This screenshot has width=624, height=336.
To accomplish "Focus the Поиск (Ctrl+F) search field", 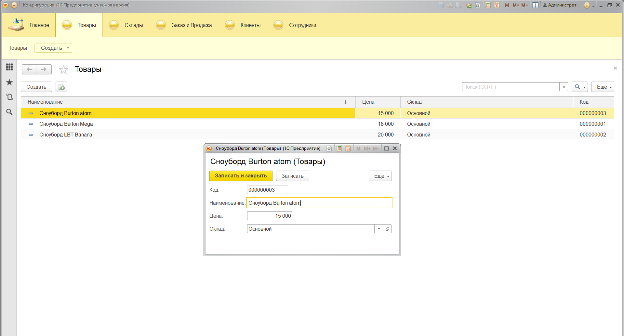I will [x=511, y=87].
